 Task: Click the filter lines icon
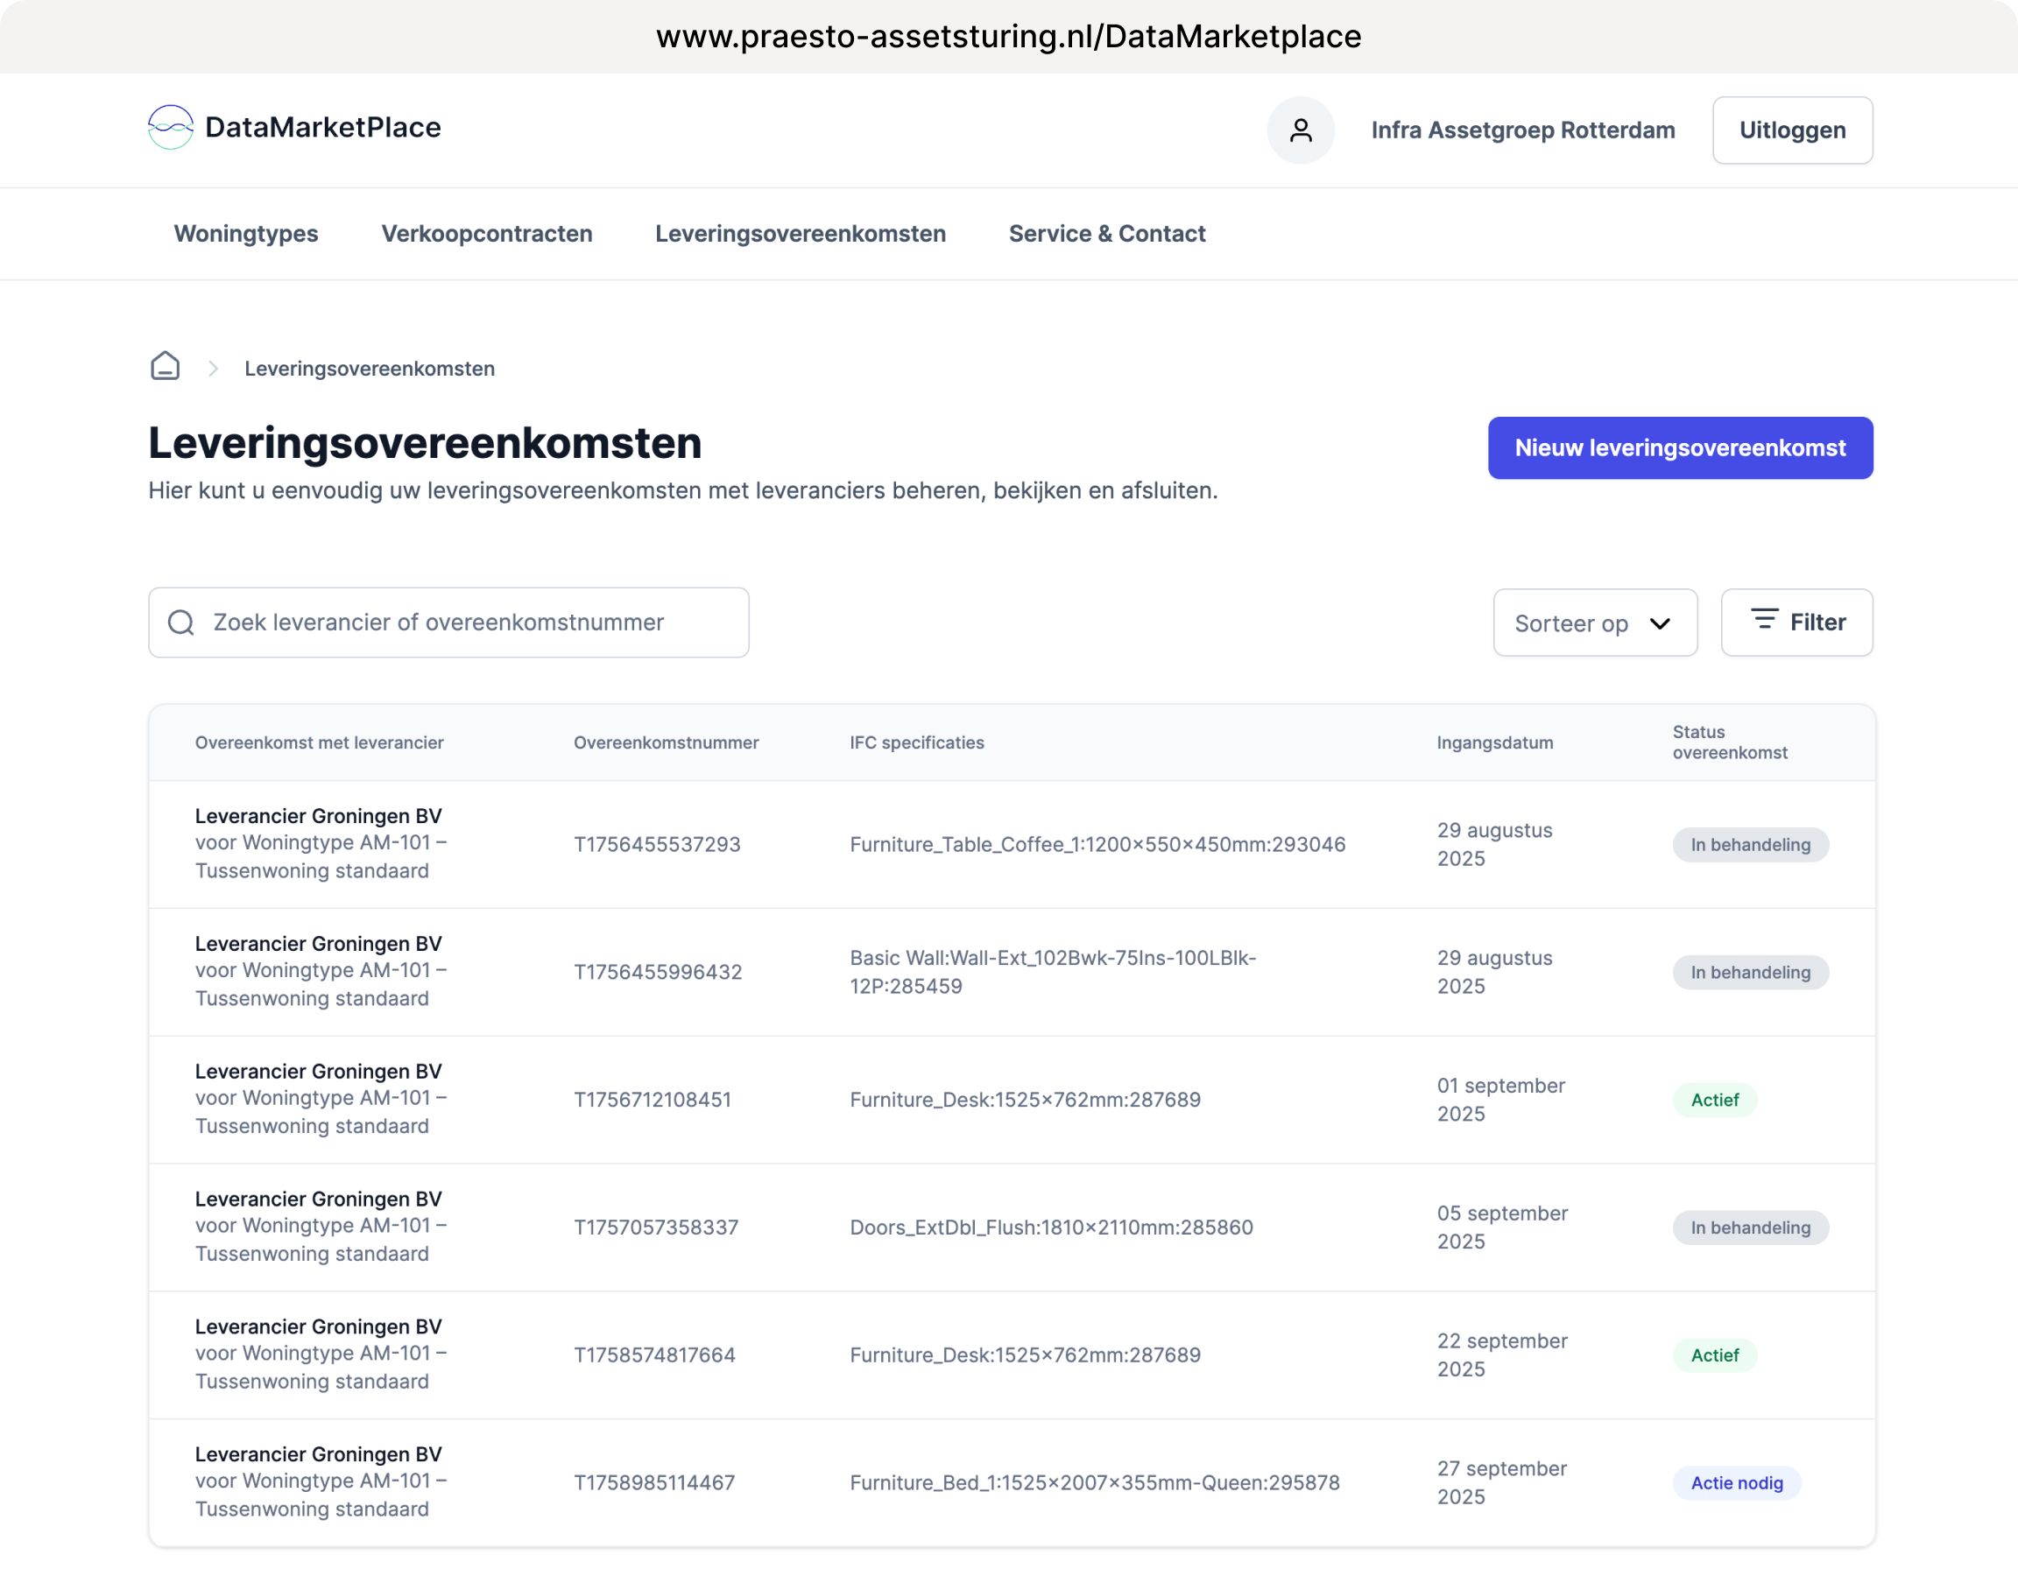1764,620
